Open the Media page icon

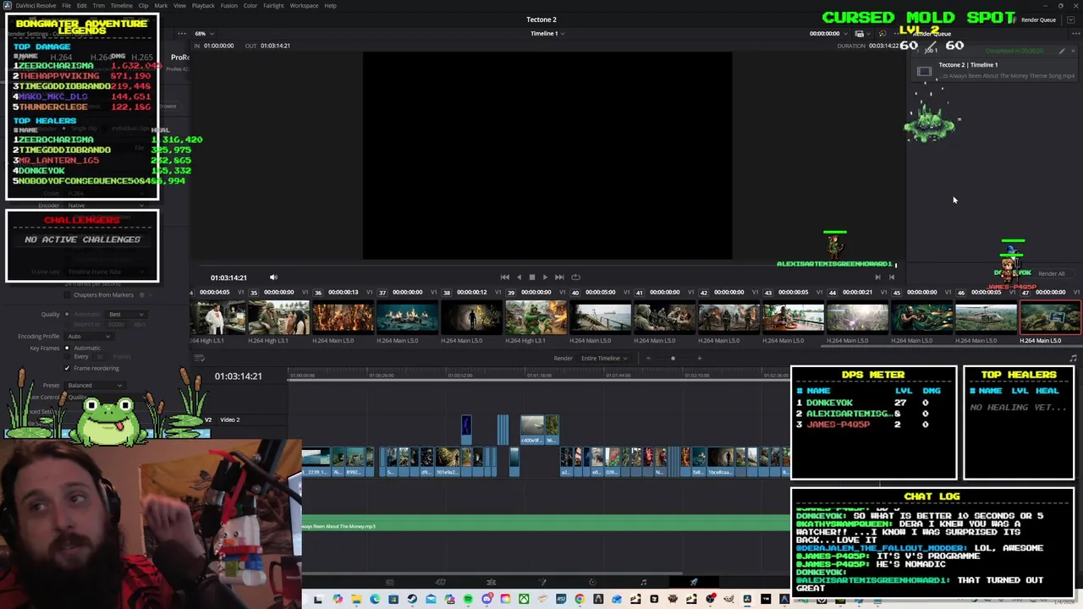pos(389,582)
